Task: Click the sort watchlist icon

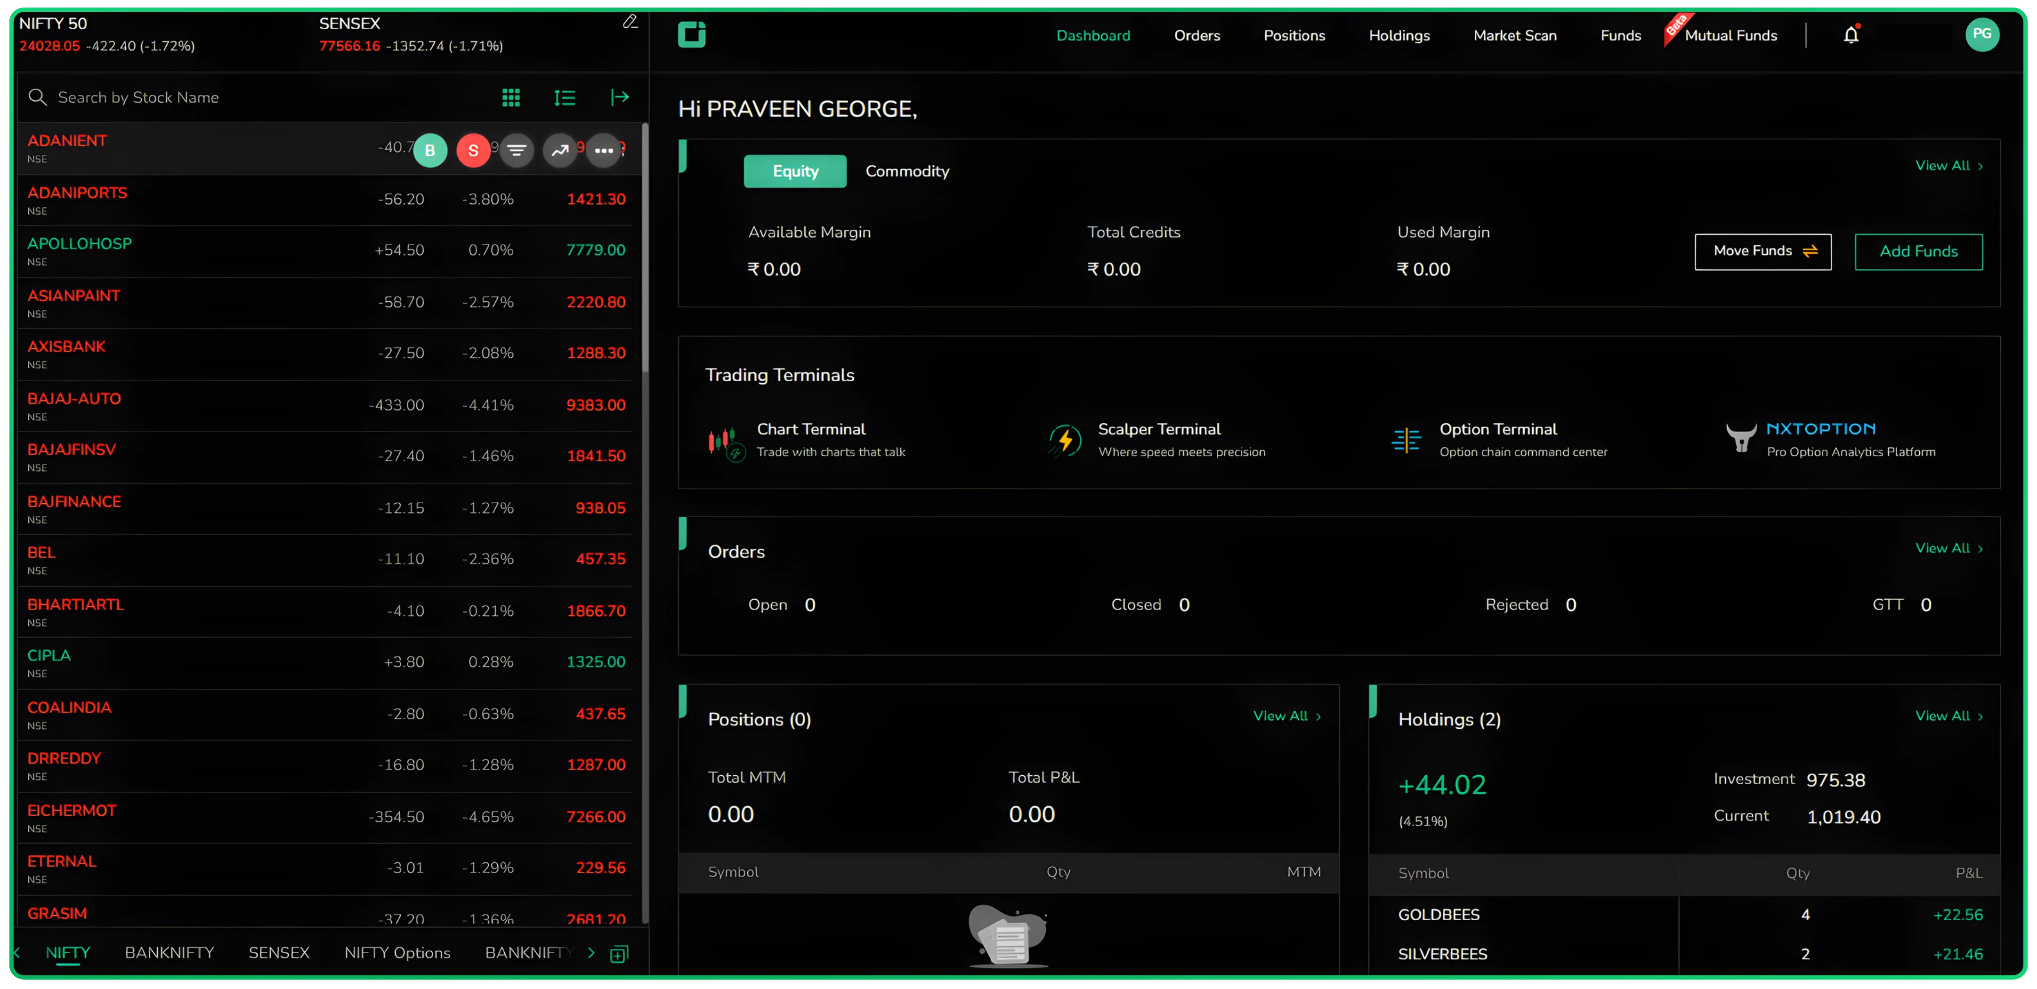Action: [x=565, y=97]
